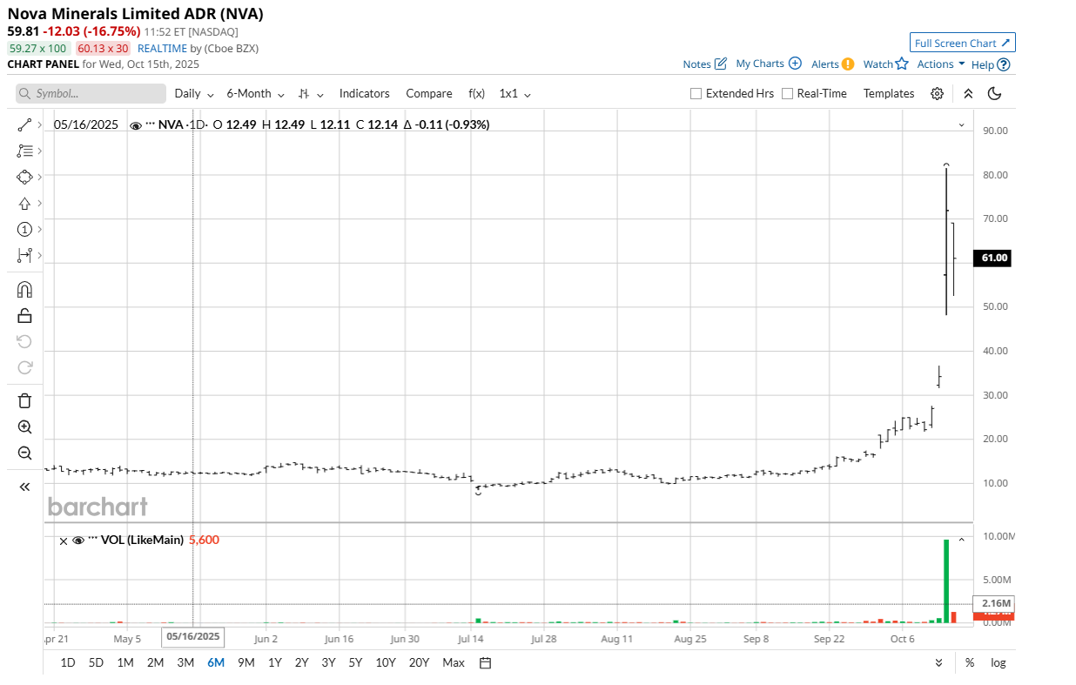Add to My Charts plus icon
This screenshot has height=685, width=1076.
795,64
